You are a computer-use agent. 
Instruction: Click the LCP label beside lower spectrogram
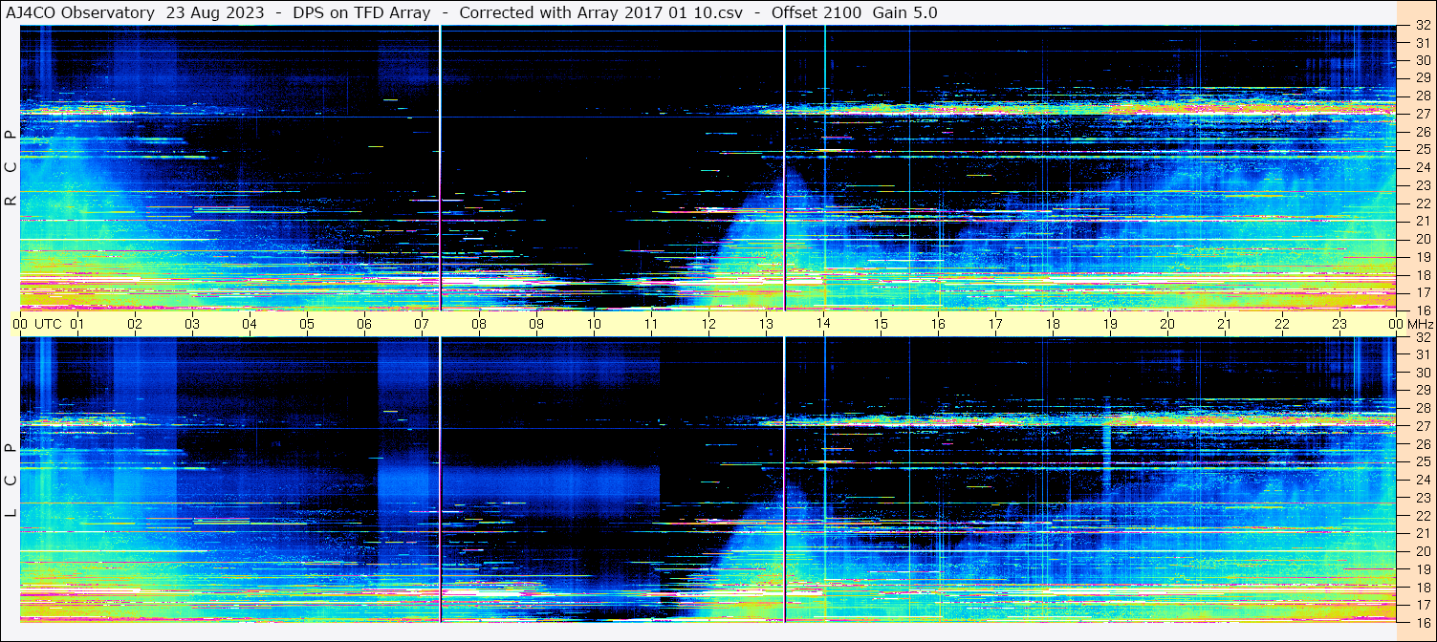[x=11, y=481]
